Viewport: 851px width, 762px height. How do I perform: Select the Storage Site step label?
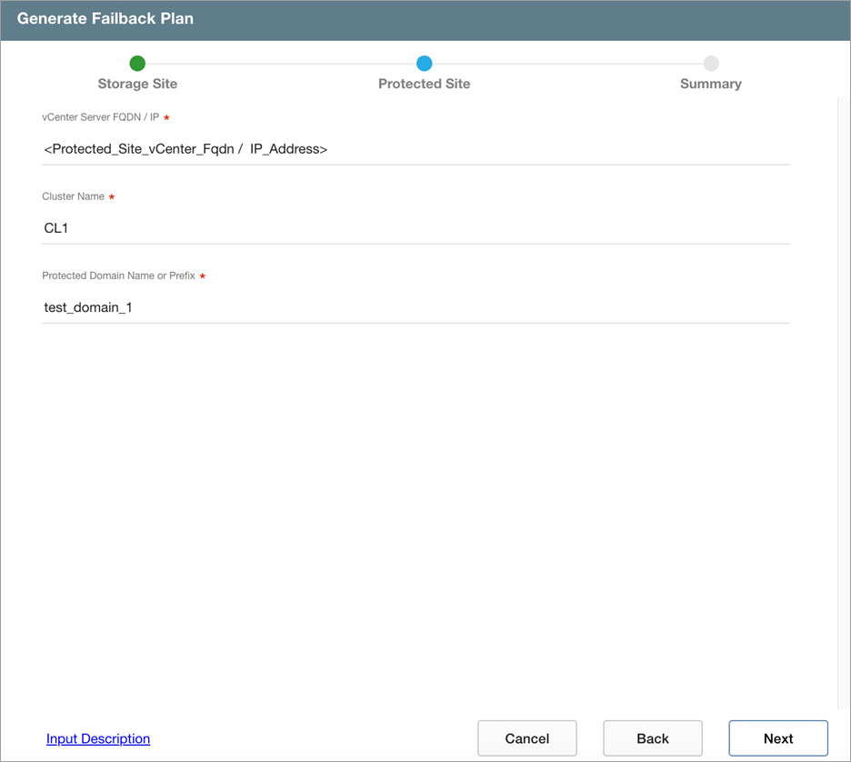[x=137, y=84]
